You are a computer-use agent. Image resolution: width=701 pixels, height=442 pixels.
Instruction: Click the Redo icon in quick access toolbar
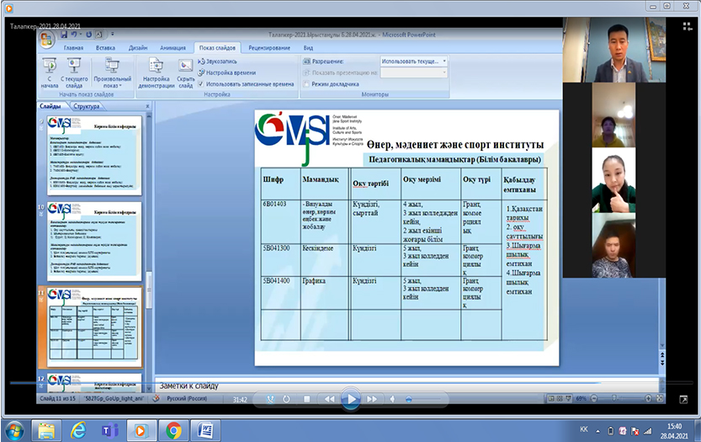click(x=88, y=35)
